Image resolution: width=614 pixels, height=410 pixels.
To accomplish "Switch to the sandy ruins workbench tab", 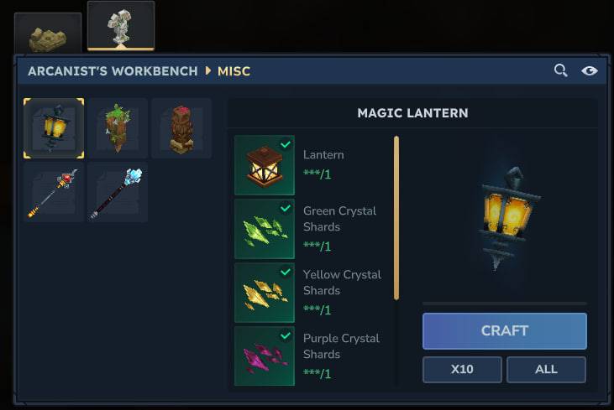I will (48, 33).
